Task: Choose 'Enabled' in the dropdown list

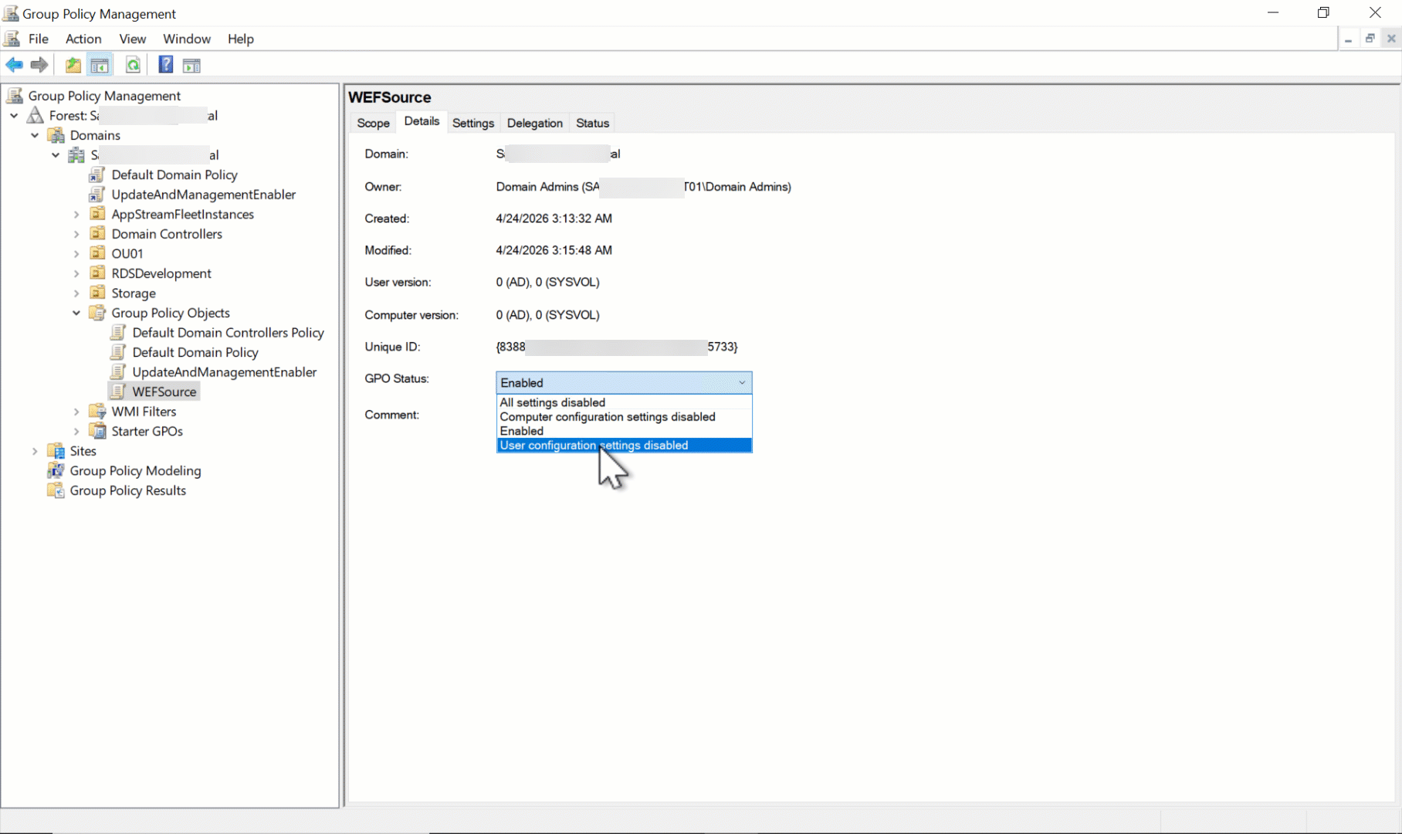Action: click(x=624, y=431)
